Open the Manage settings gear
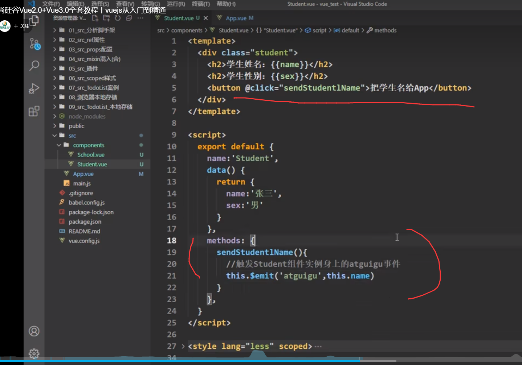 [x=34, y=353]
